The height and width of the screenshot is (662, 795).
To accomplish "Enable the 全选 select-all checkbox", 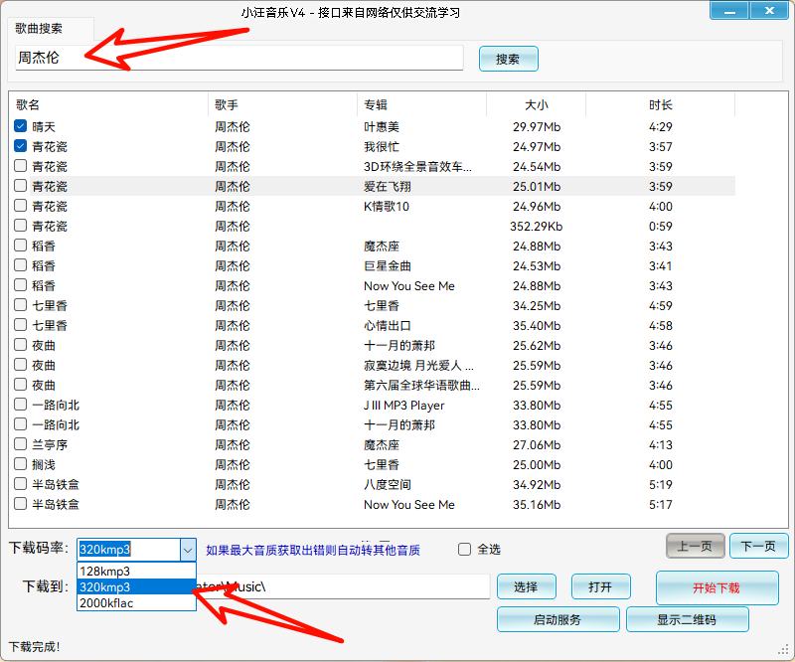I will point(464,550).
